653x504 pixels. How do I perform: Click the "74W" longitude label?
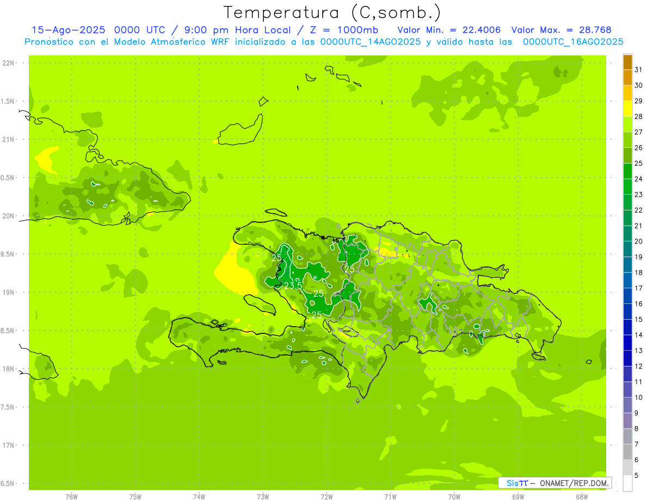[199, 496]
